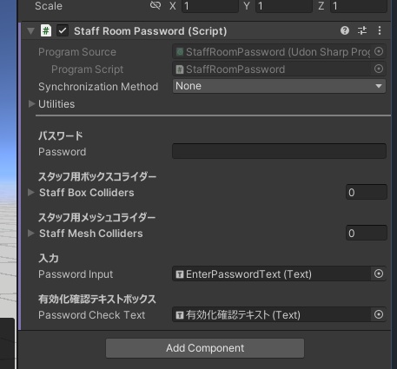397x369 pixels.
Task: Click the 入力 header text
Action: tap(49, 258)
